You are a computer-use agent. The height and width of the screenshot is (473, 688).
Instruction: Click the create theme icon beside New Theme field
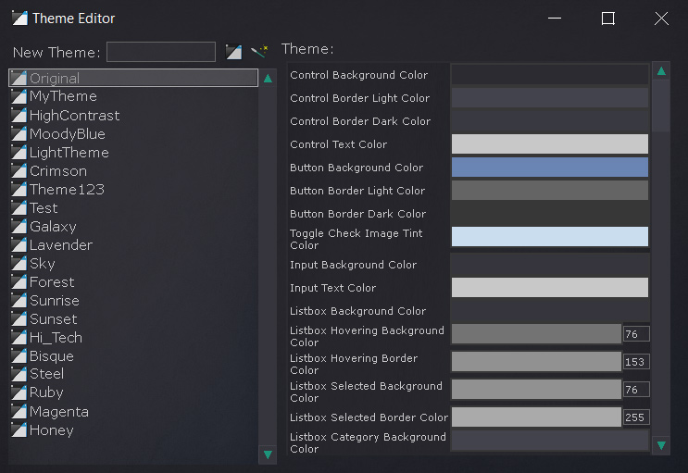pyautogui.click(x=233, y=52)
